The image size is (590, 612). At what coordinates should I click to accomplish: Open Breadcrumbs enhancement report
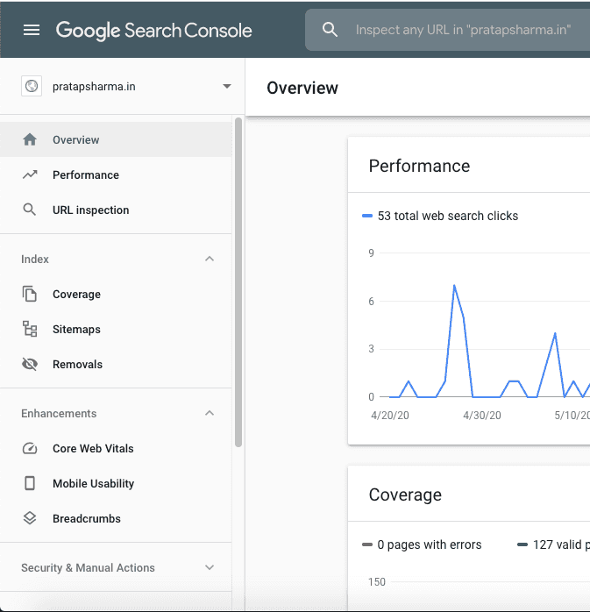(116, 518)
